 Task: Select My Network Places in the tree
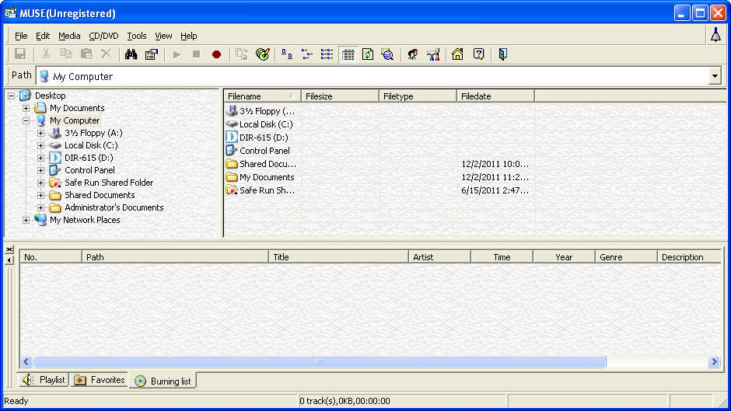click(x=85, y=220)
